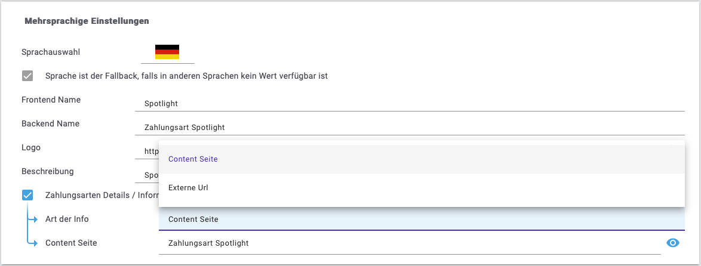
Task: Toggle the language fallback checkbox
Action: (27, 76)
